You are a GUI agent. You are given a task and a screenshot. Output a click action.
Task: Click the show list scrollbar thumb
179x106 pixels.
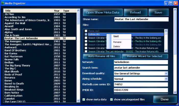click(x=78, y=18)
